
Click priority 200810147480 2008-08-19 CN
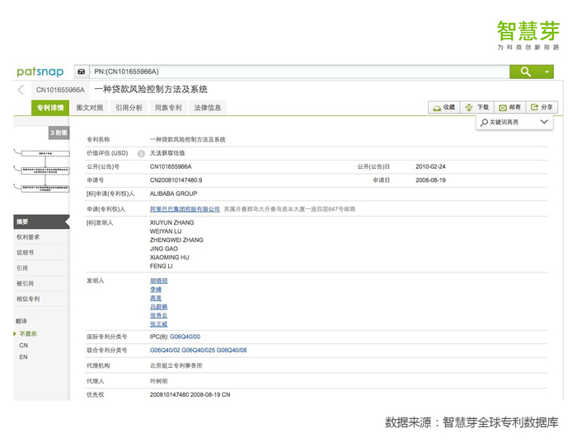[190, 395]
